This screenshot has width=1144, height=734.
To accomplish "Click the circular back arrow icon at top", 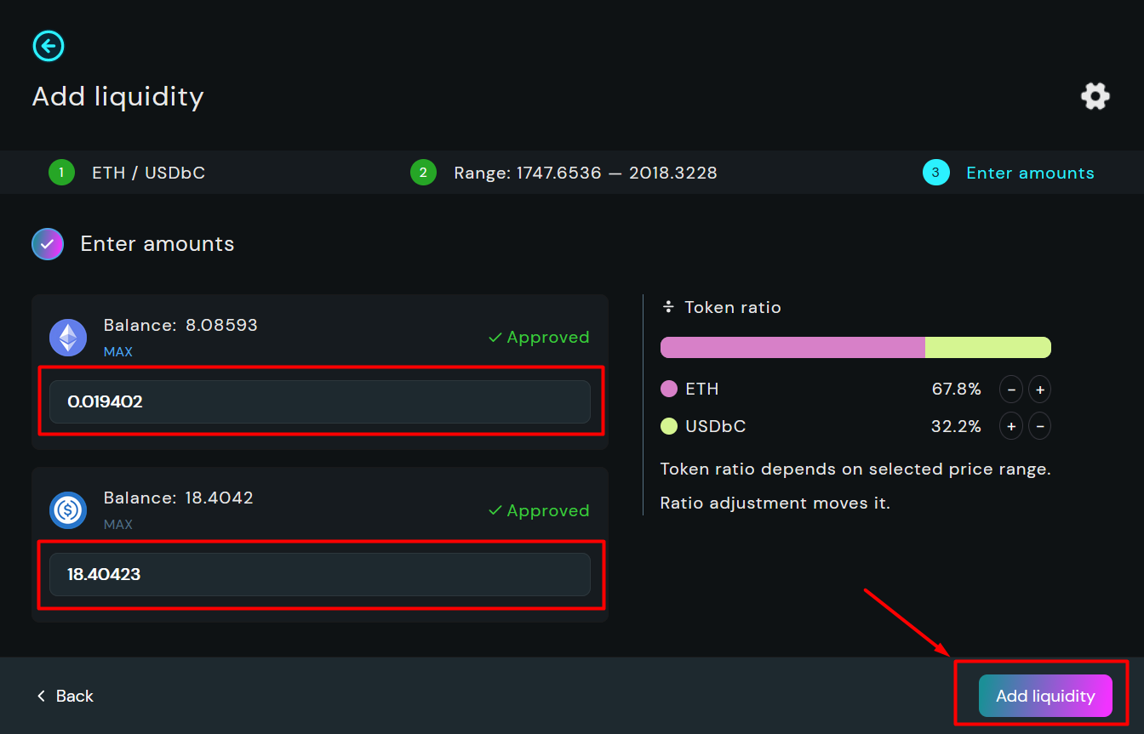I will pyautogui.click(x=49, y=45).
